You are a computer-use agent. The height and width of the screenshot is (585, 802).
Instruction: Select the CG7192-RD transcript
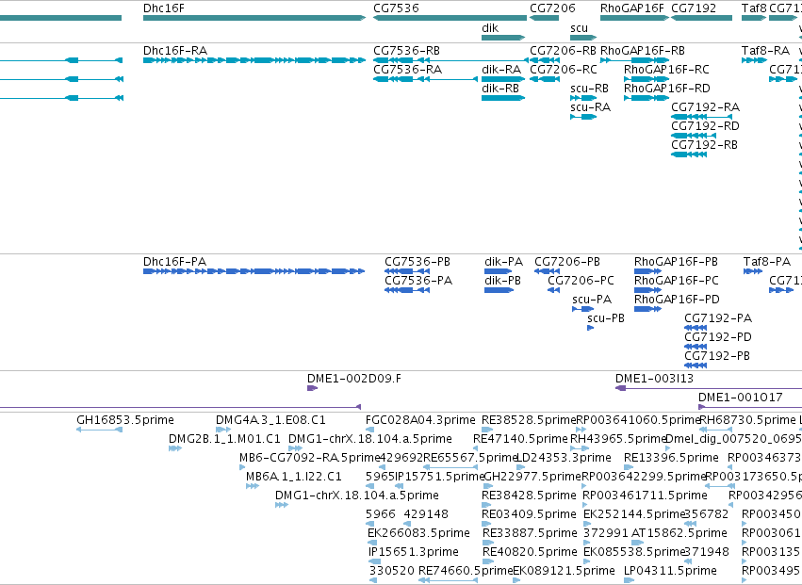tap(694, 136)
